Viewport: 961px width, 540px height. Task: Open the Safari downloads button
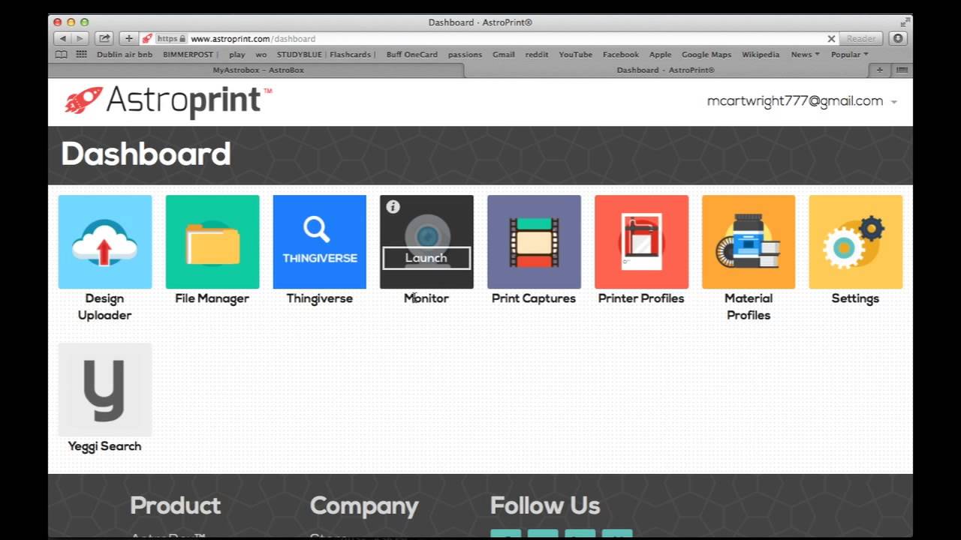[898, 38]
